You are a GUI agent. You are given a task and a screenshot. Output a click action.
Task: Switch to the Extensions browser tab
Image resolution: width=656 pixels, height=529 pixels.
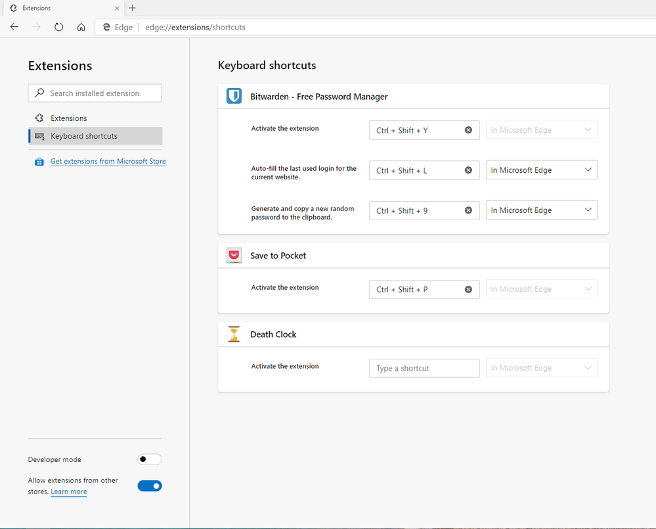[x=63, y=9]
